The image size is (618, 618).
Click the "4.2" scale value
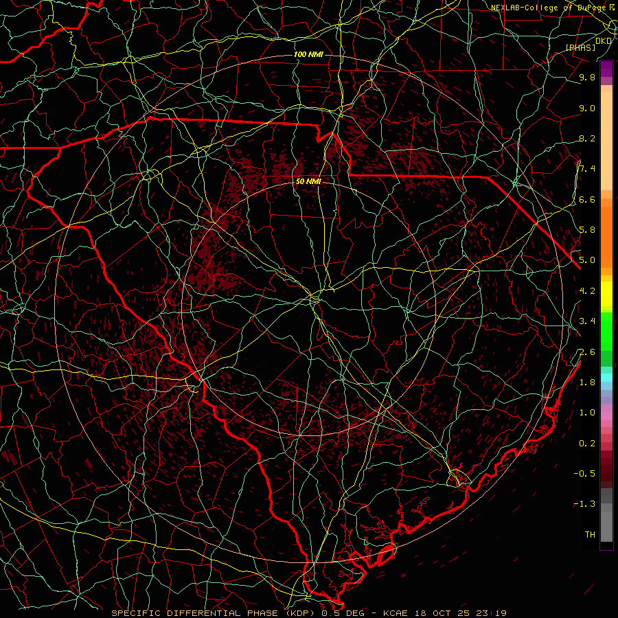tap(587, 291)
